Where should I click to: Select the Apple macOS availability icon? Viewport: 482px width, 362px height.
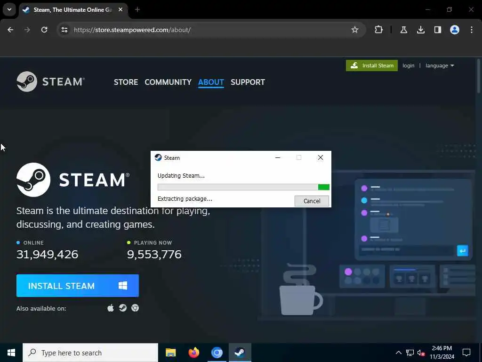click(111, 308)
